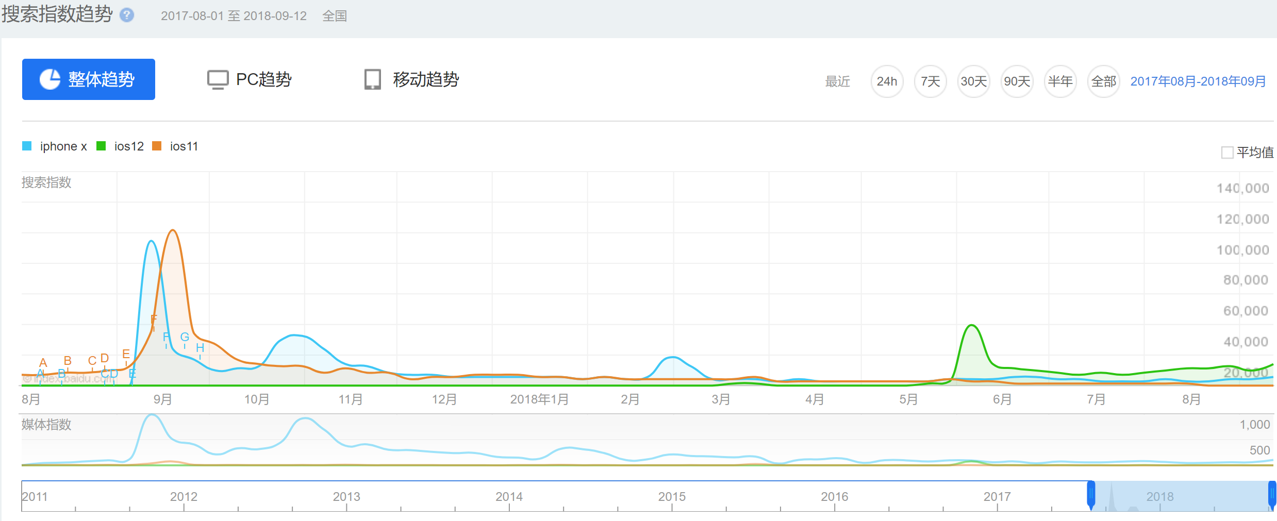1277x521 pixels.
Task: Click the 全国 region label
Action: coord(335,16)
